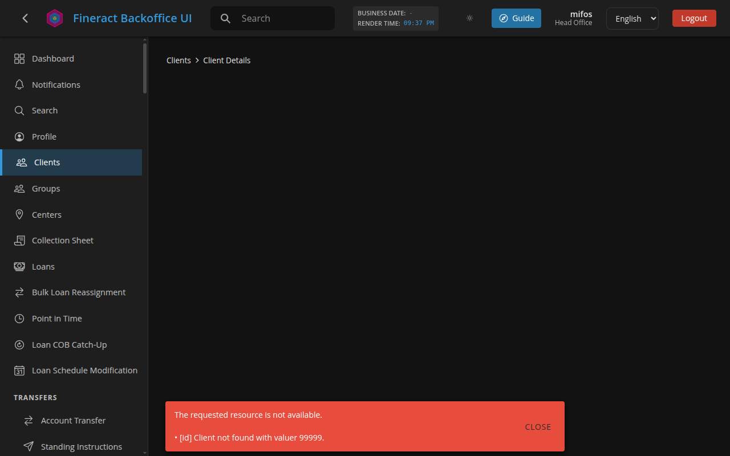Open Collection Sheet page
This screenshot has width=730, height=456.
pos(71,241)
